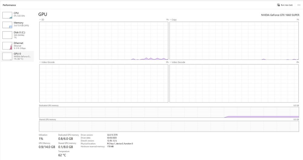Click the large GPU heading
The height and width of the screenshot is (160, 303).
(x=43, y=14)
